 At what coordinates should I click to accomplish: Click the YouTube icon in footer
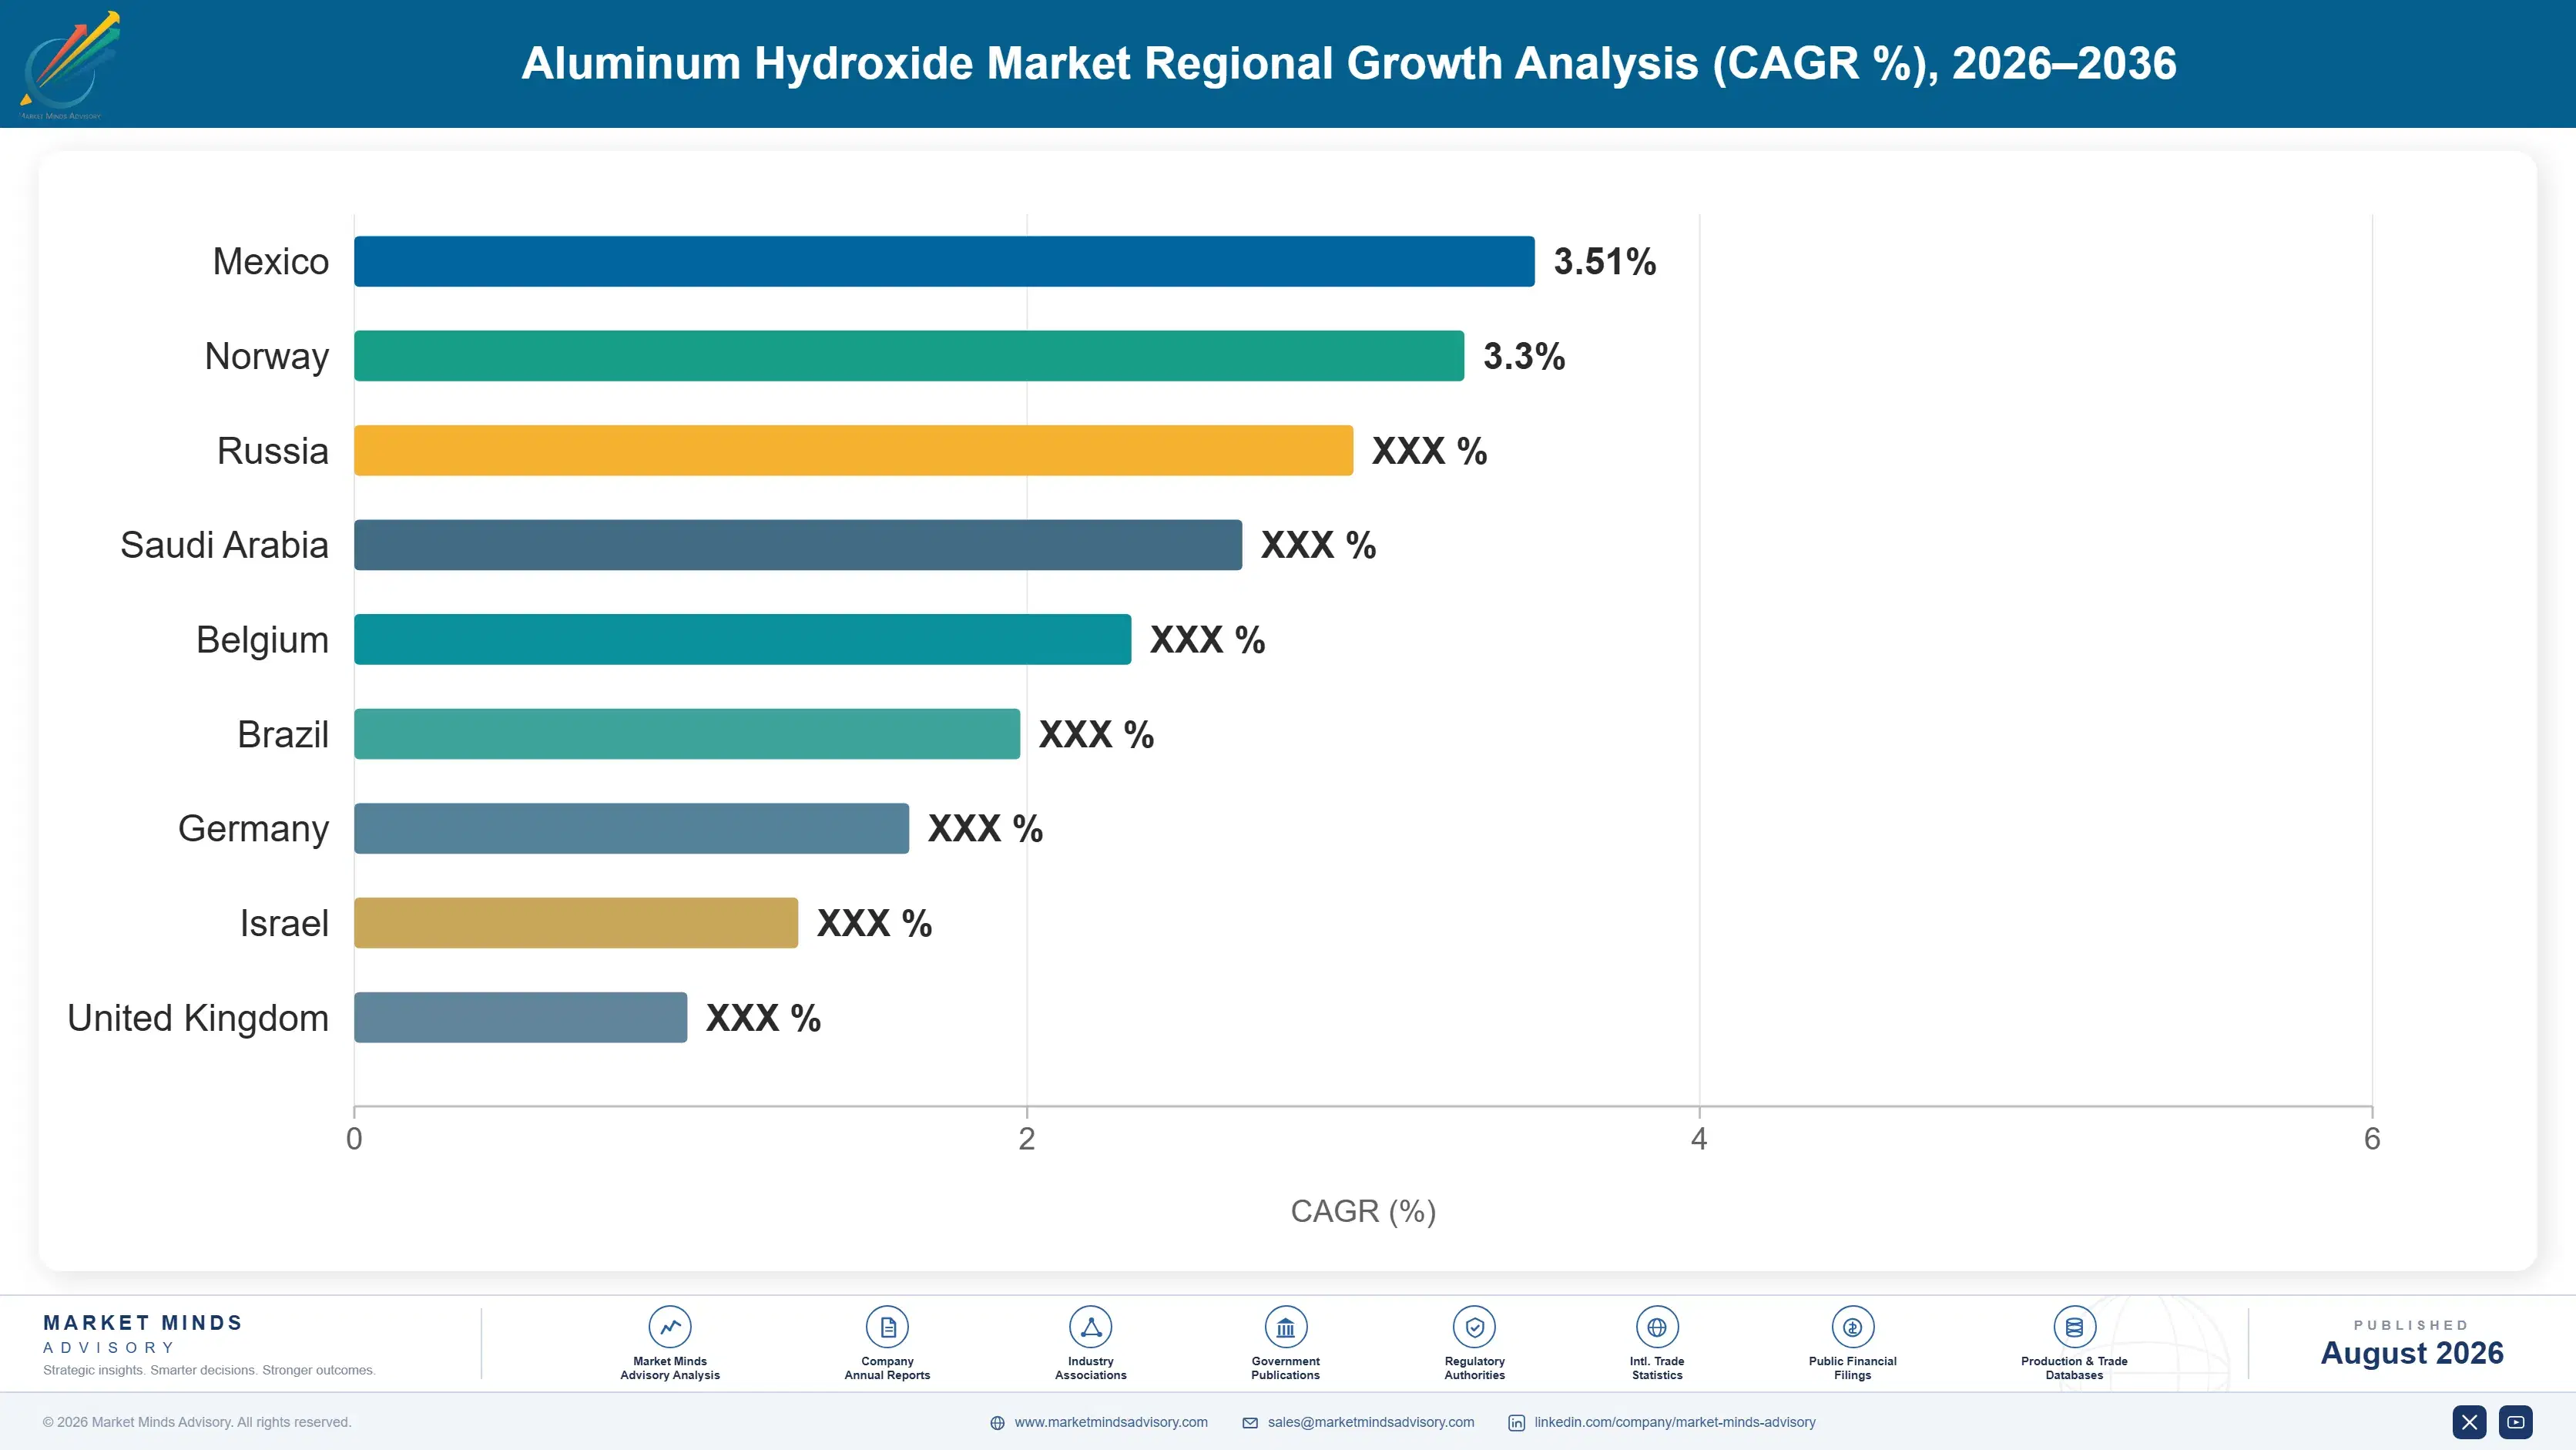pos(2516,1422)
